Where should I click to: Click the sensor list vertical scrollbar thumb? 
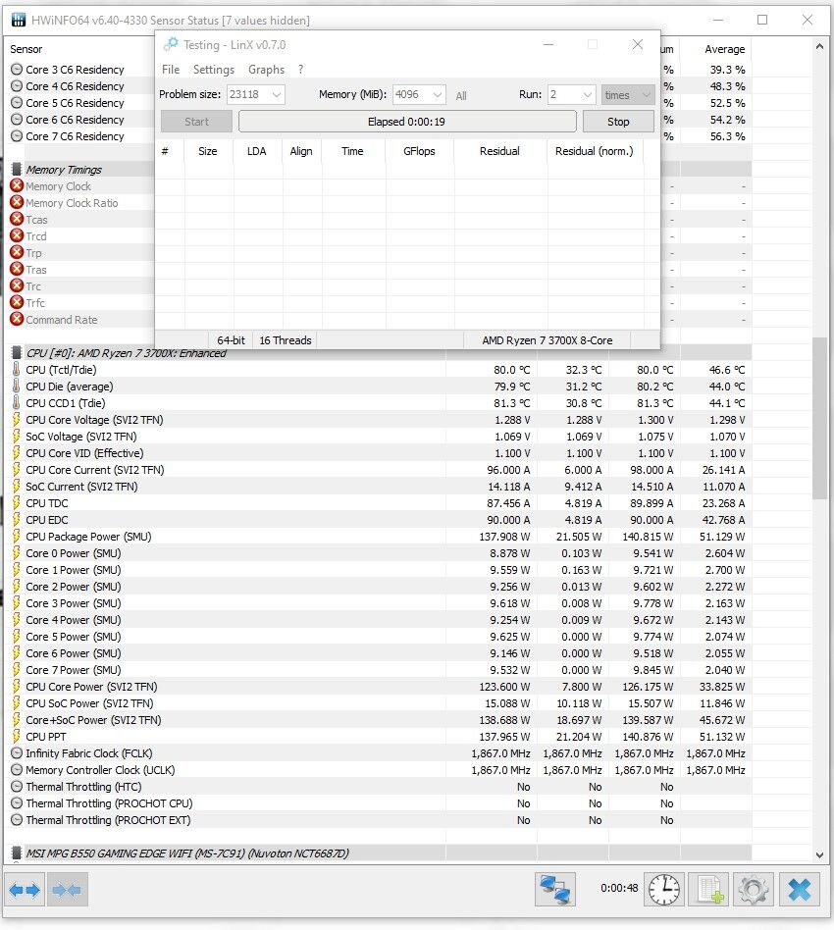tap(819, 418)
